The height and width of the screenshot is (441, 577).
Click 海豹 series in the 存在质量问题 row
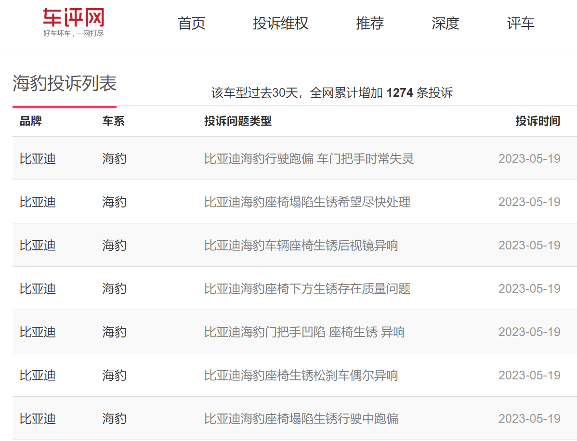click(115, 289)
